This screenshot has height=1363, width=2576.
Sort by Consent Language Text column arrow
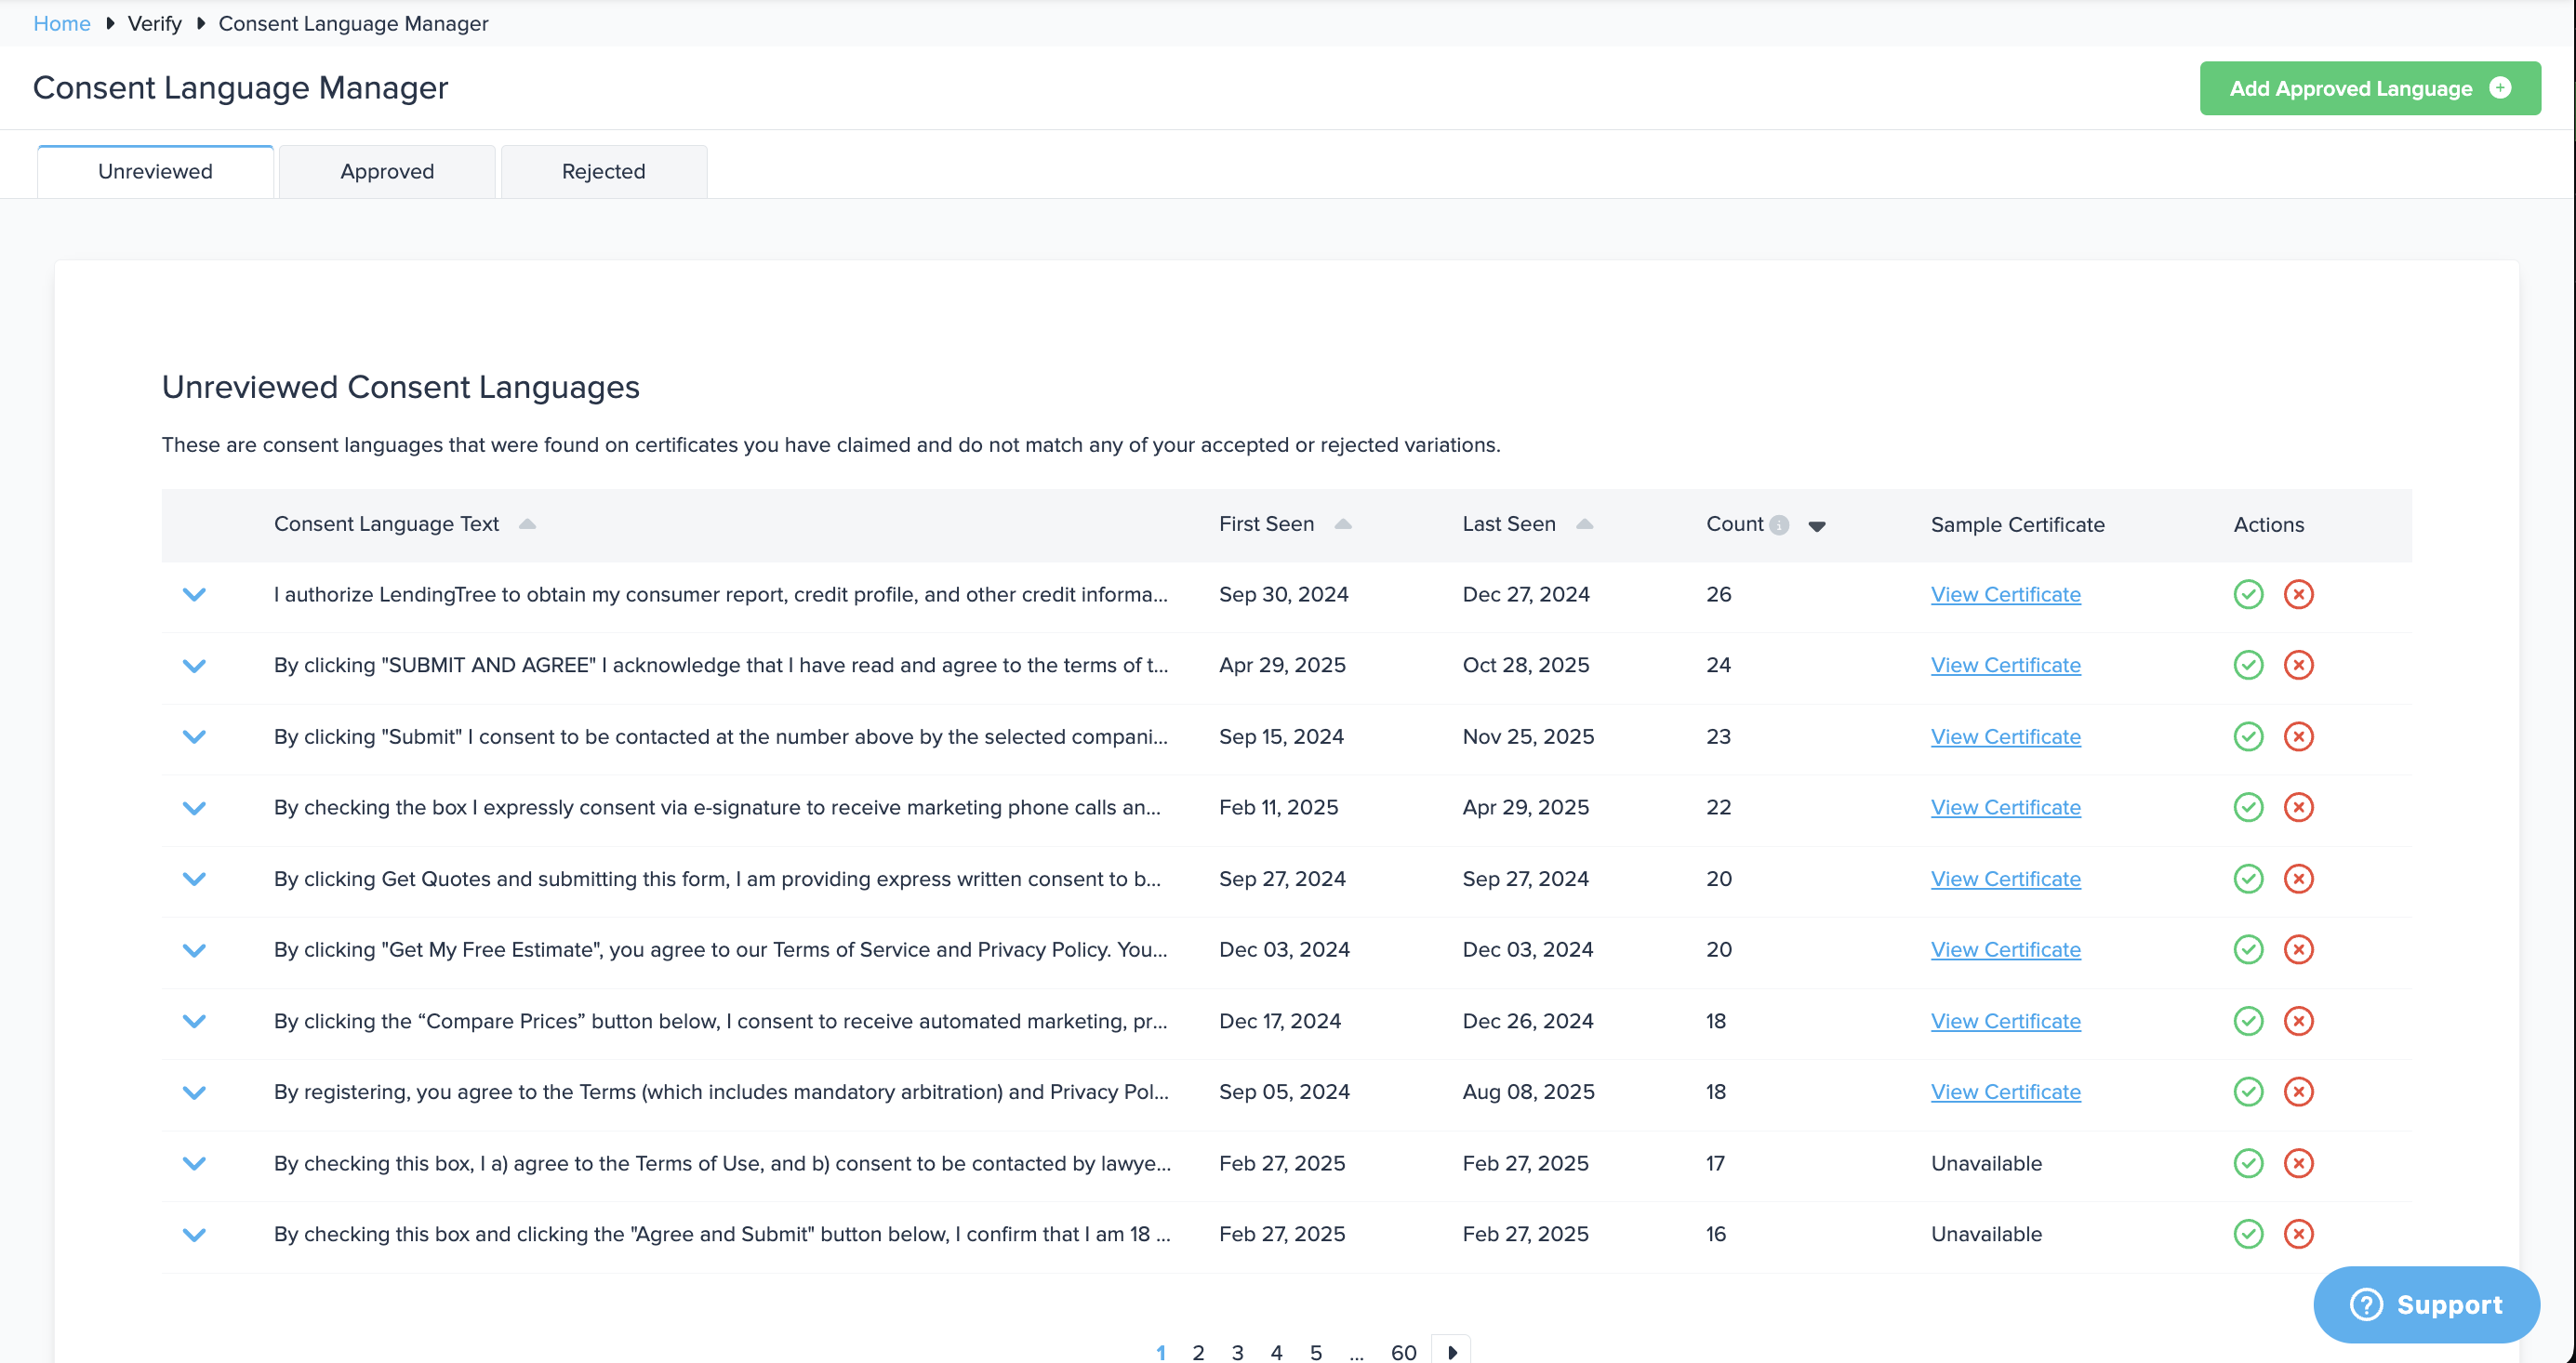[527, 524]
